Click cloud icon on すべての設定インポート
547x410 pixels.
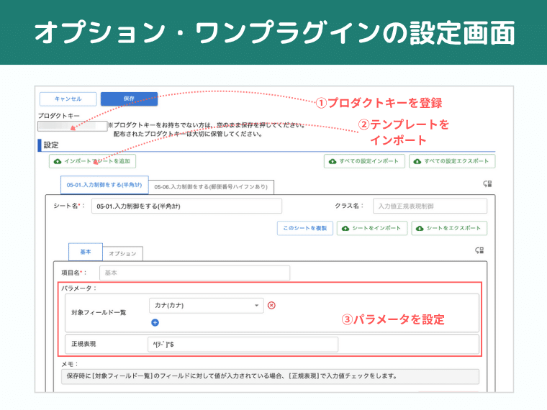[x=333, y=162]
